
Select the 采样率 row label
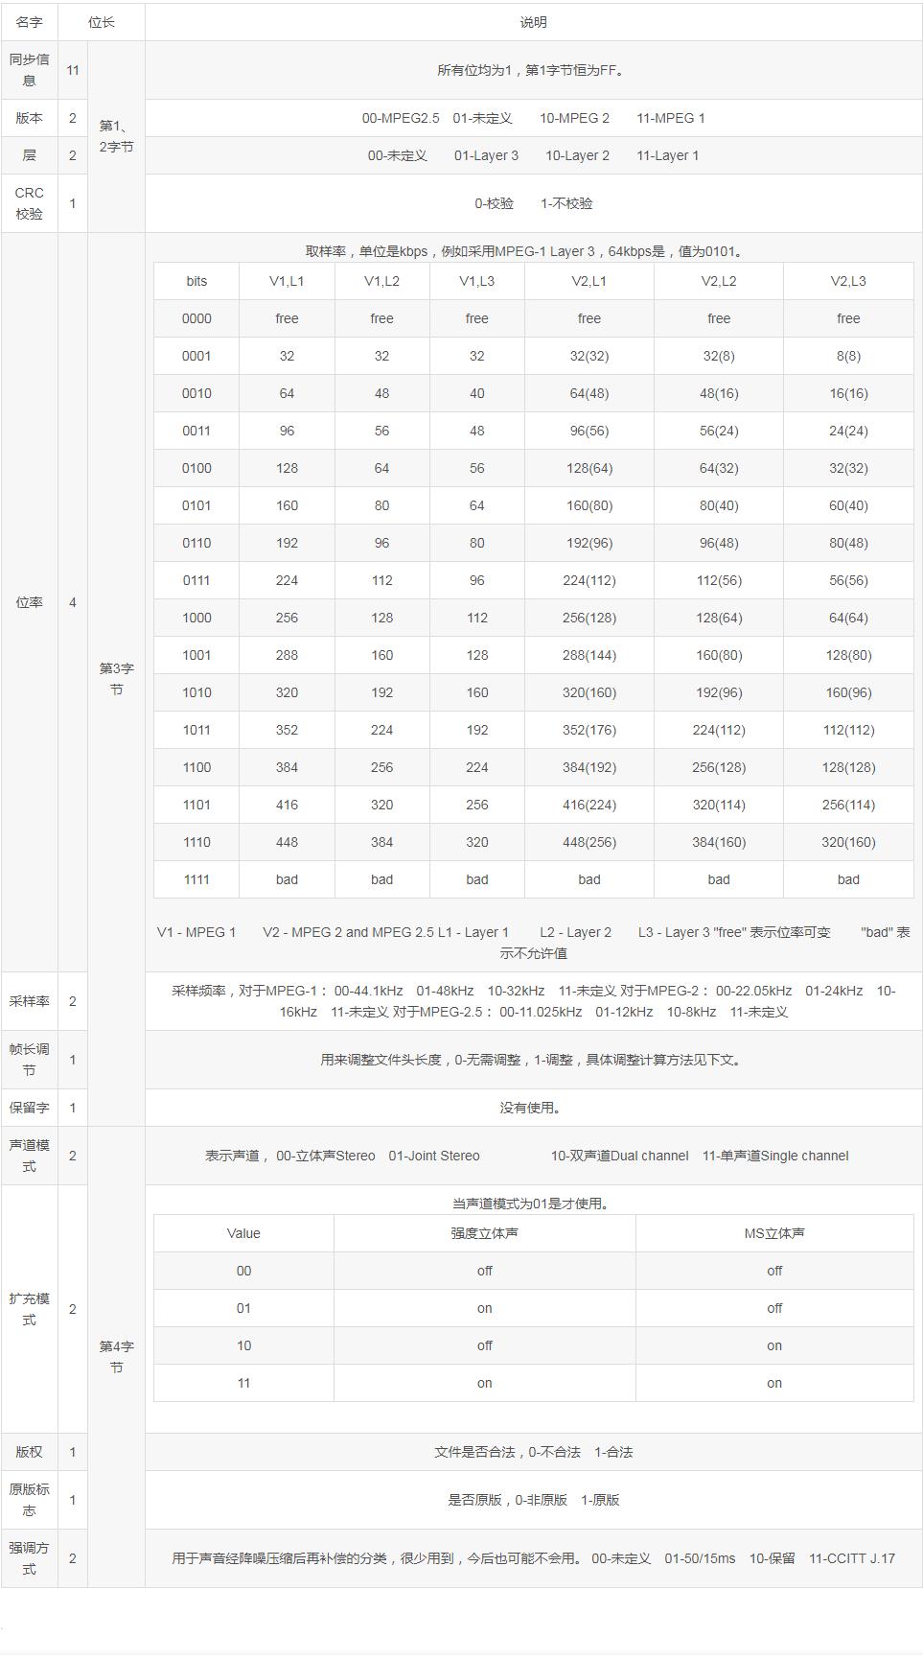coord(29,1001)
